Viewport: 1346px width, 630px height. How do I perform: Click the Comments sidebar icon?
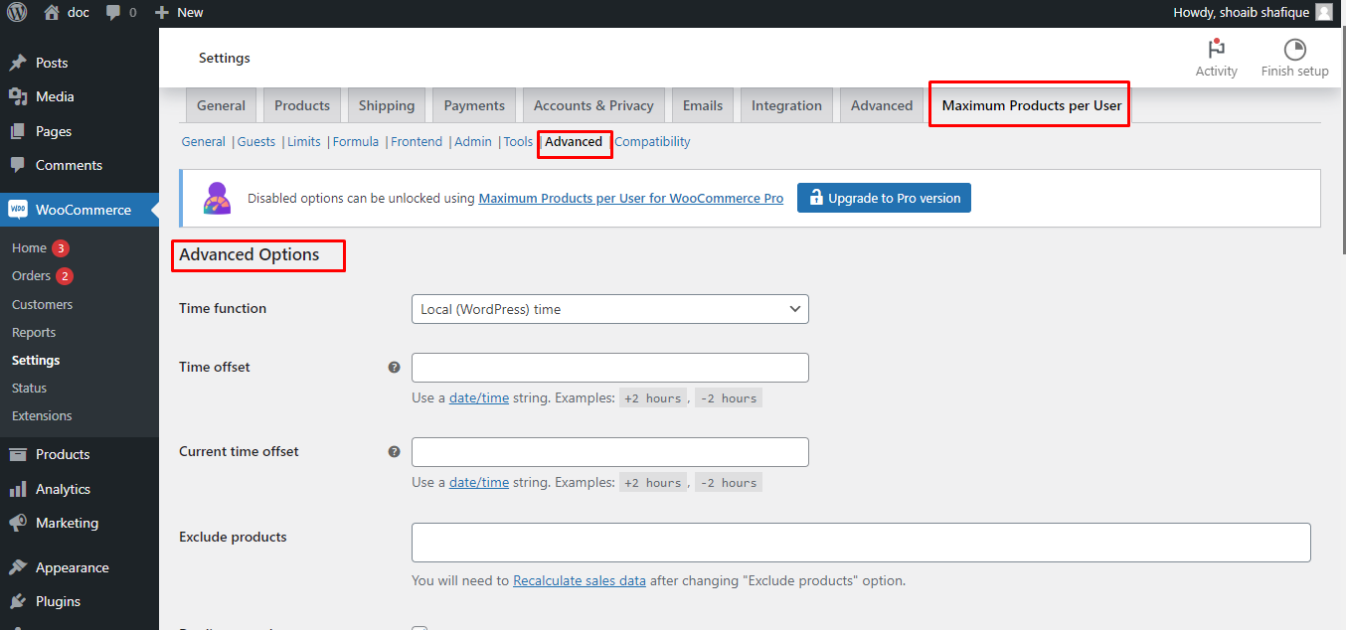(x=18, y=165)
